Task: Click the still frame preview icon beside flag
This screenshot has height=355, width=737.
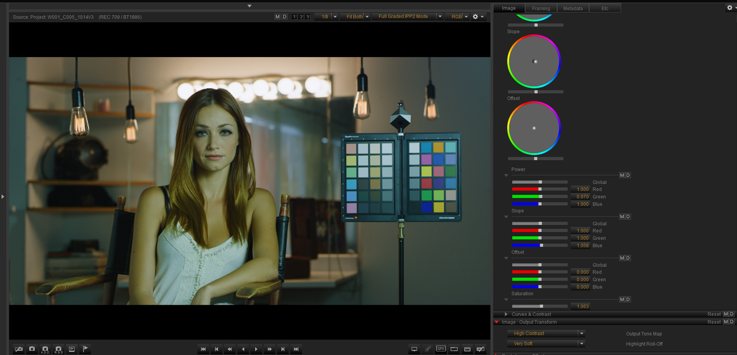Action: point(71,349)
